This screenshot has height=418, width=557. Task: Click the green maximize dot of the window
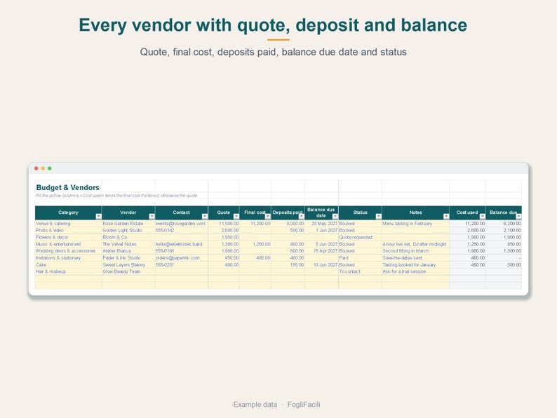coord(50,168)
